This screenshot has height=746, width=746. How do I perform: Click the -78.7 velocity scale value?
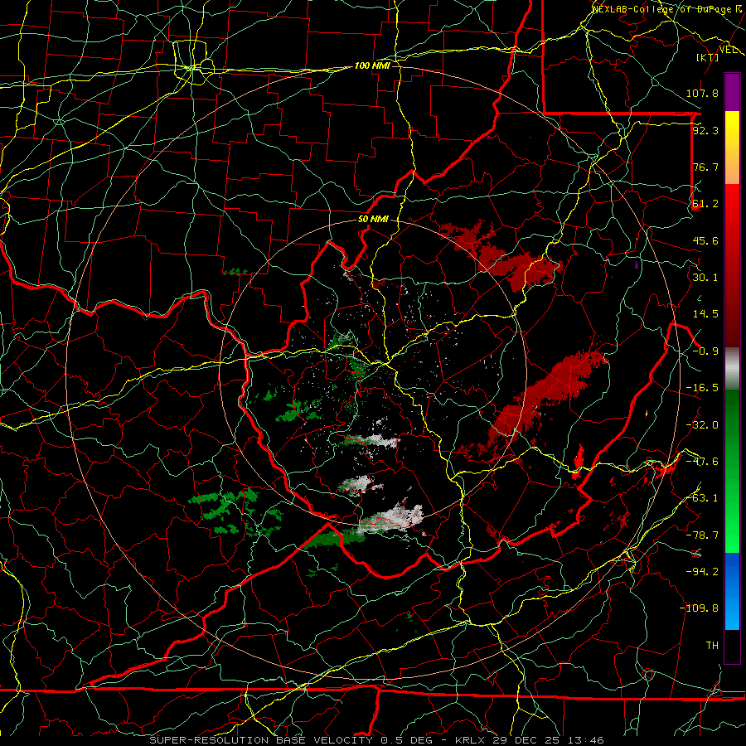click(702, 535)
